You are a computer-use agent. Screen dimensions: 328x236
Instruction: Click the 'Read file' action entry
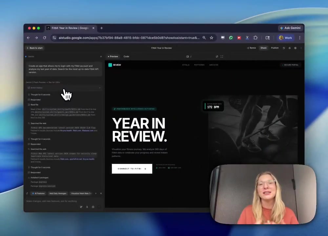(33, 105)
